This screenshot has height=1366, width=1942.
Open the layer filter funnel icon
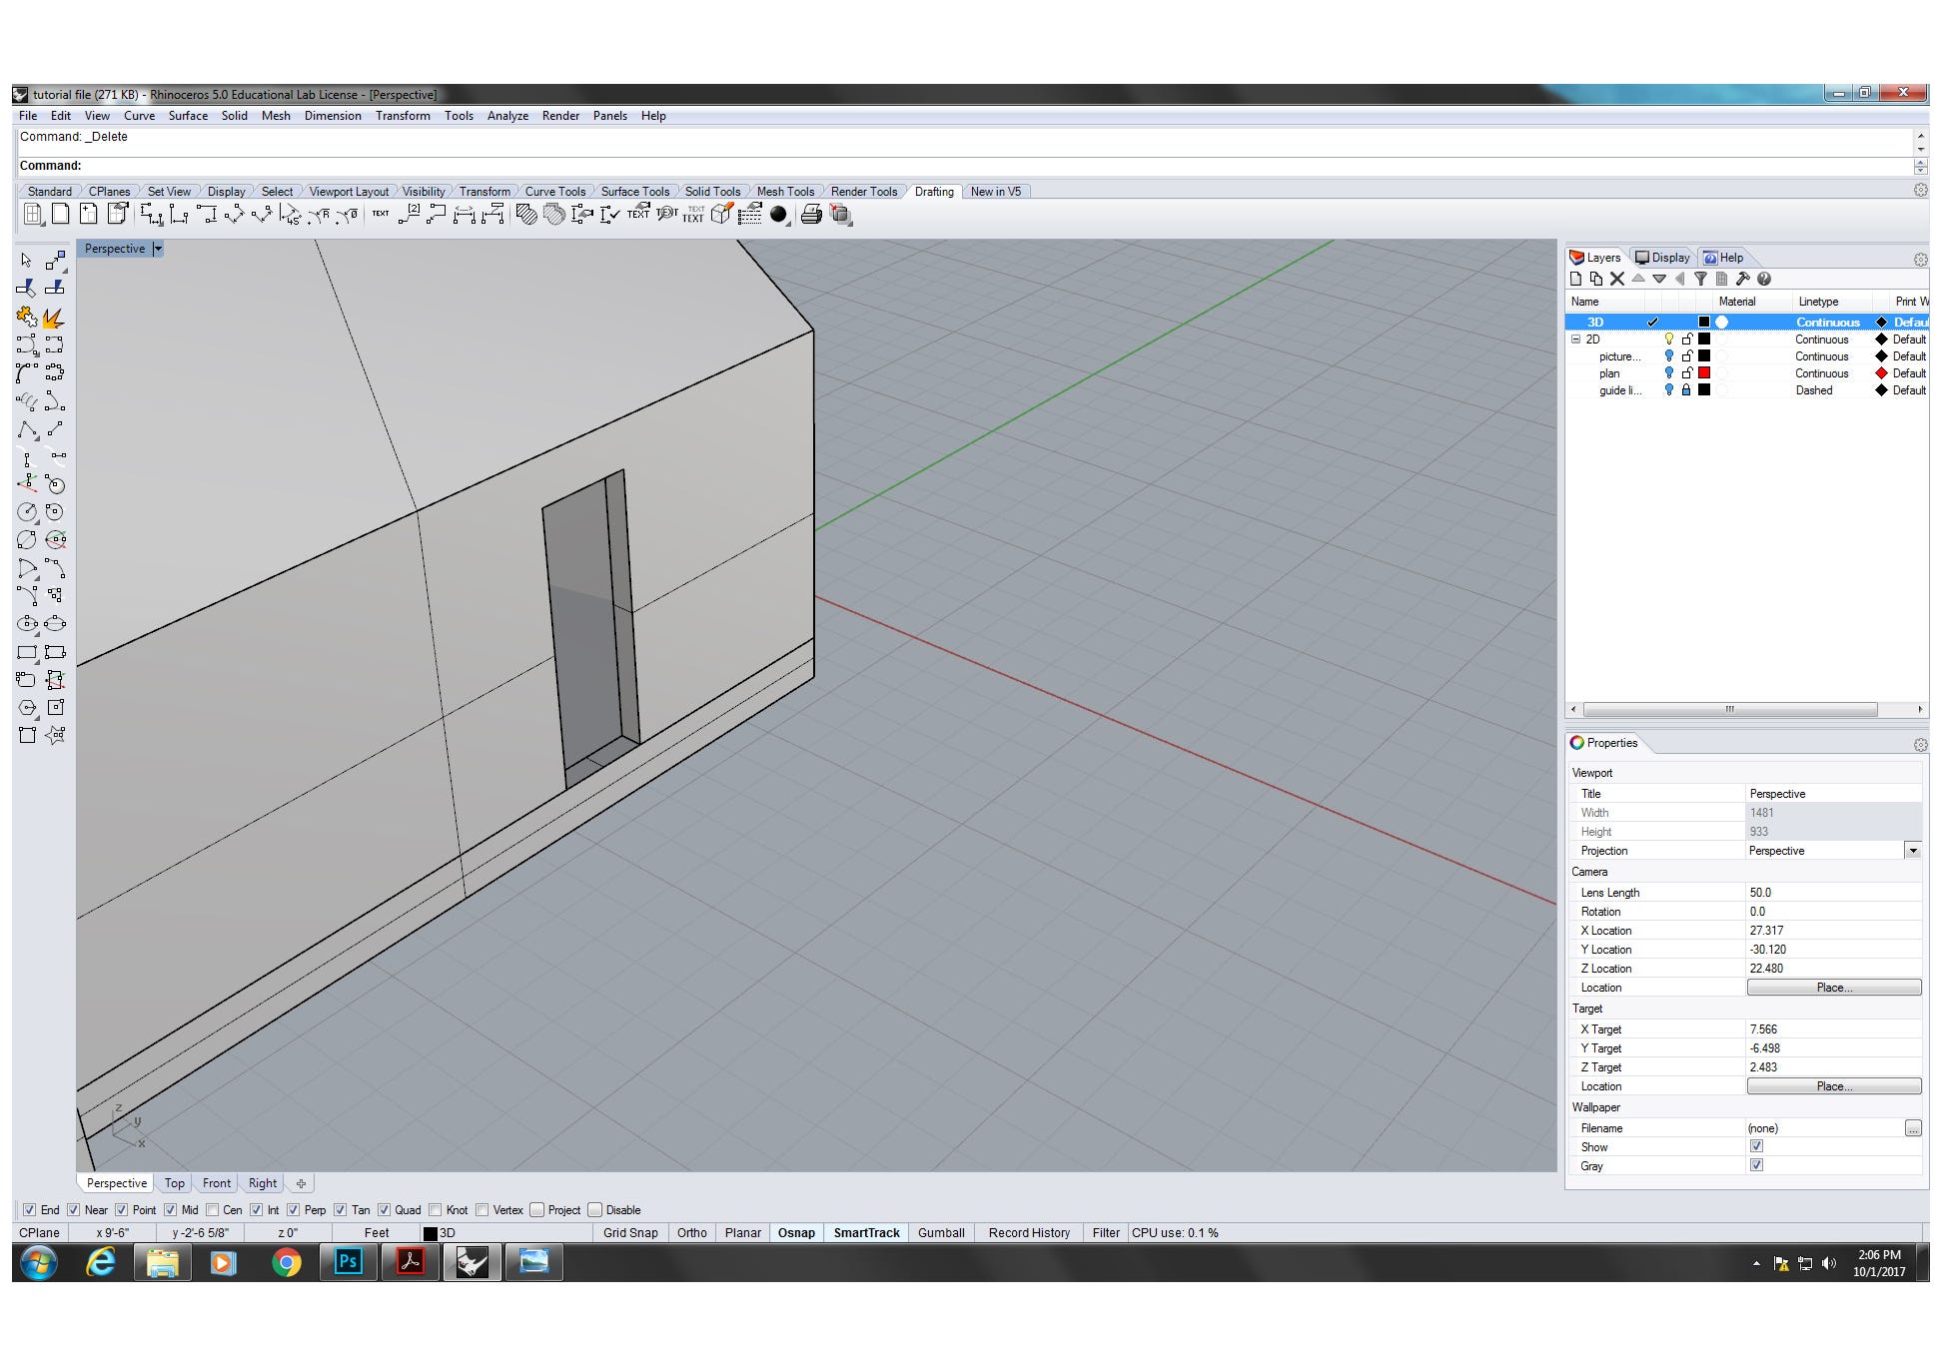(1700, 280)
